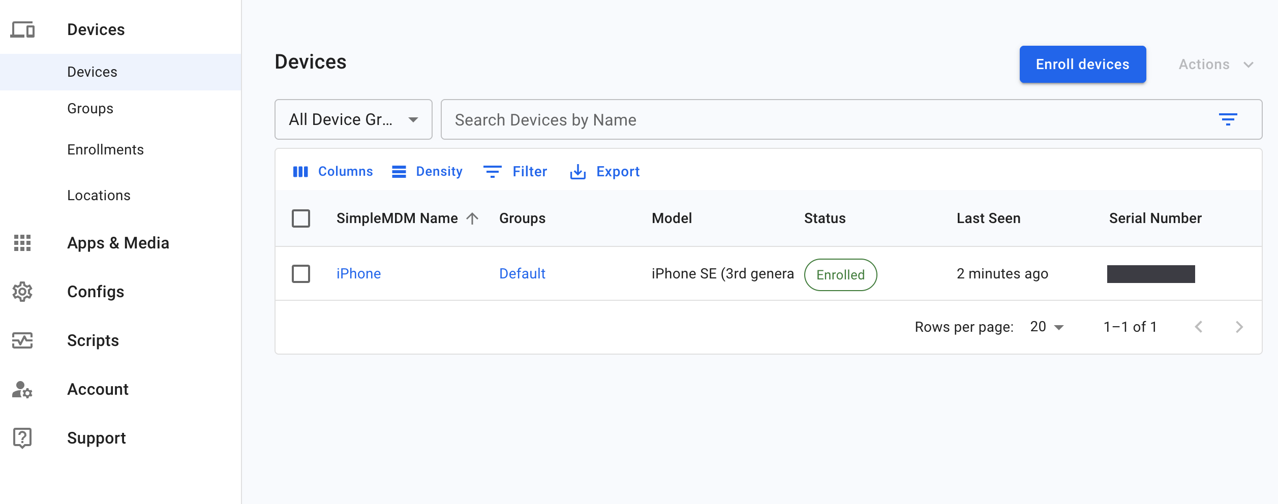Click the Export download icon
This screenshot has height=504, width=1278.
[578, 172]
